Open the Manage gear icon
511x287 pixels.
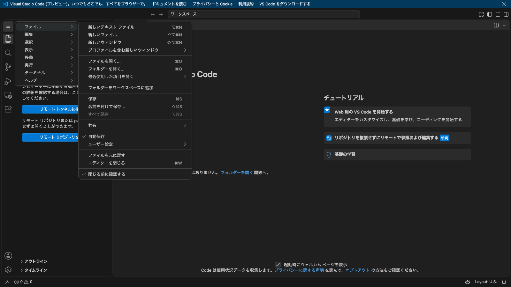[x=8, y=270]
